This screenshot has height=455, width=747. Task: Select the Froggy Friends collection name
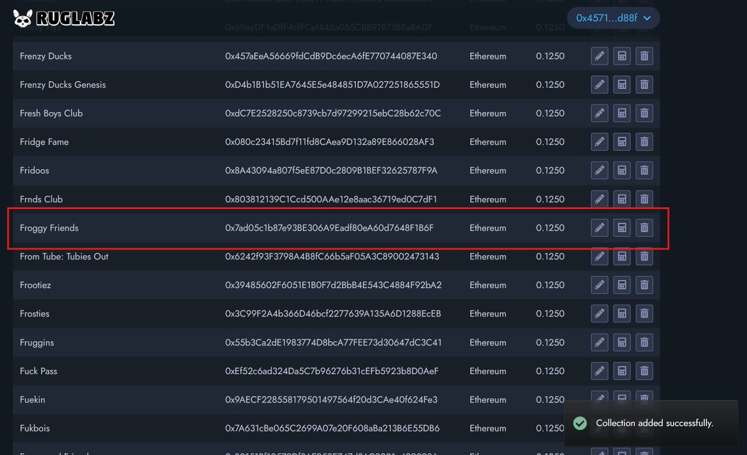(49, 228)
